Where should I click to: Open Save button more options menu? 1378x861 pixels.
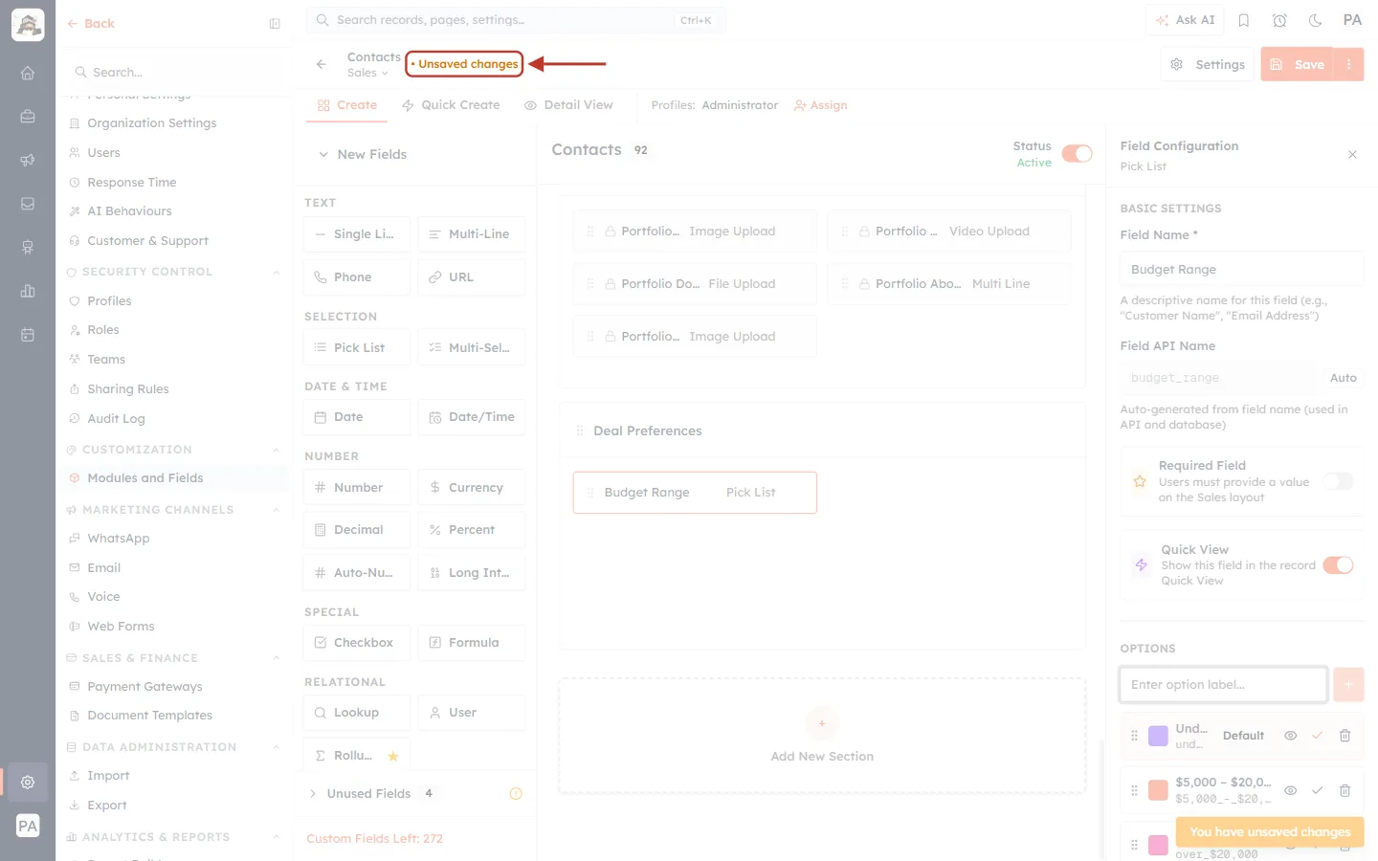pos(1348,64)
